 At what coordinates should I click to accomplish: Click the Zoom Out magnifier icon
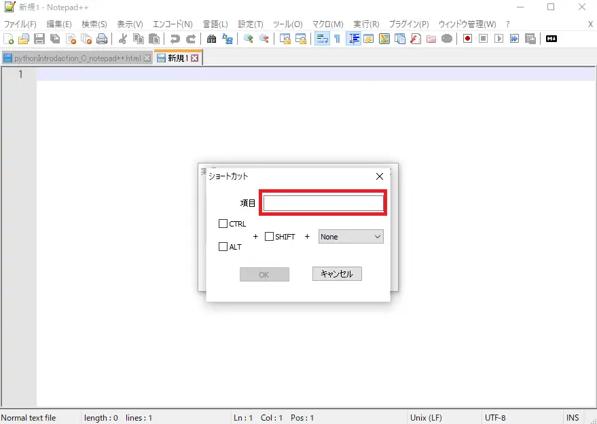[264, 39]
